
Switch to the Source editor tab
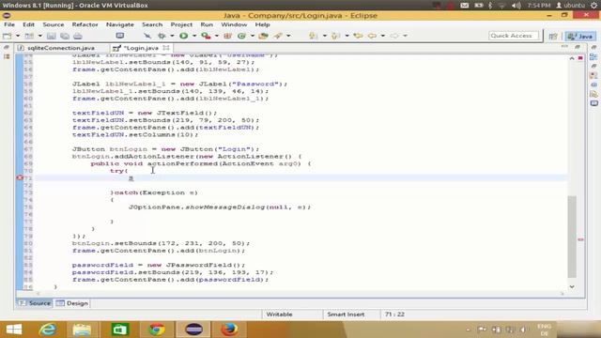point(35,303)
